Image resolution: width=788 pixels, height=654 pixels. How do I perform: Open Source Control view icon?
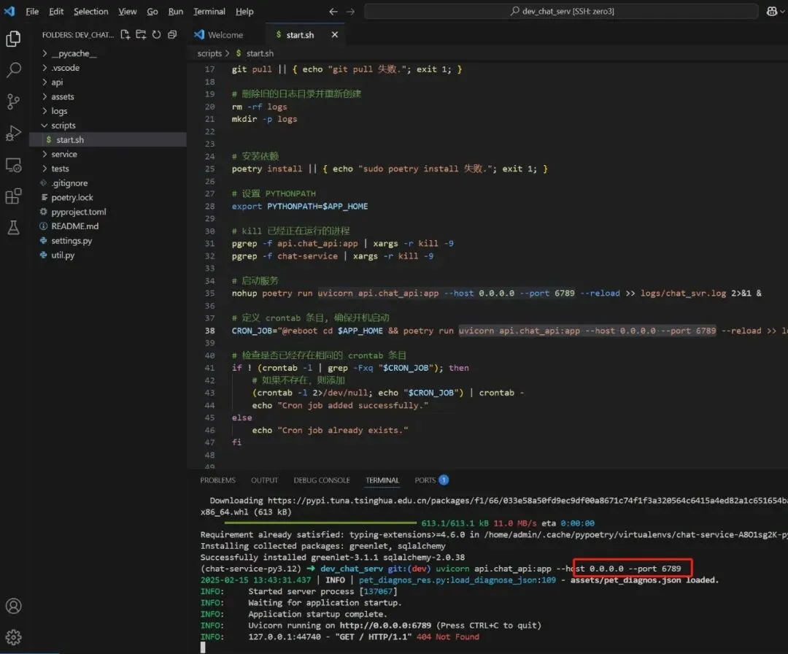click(14, 101)
